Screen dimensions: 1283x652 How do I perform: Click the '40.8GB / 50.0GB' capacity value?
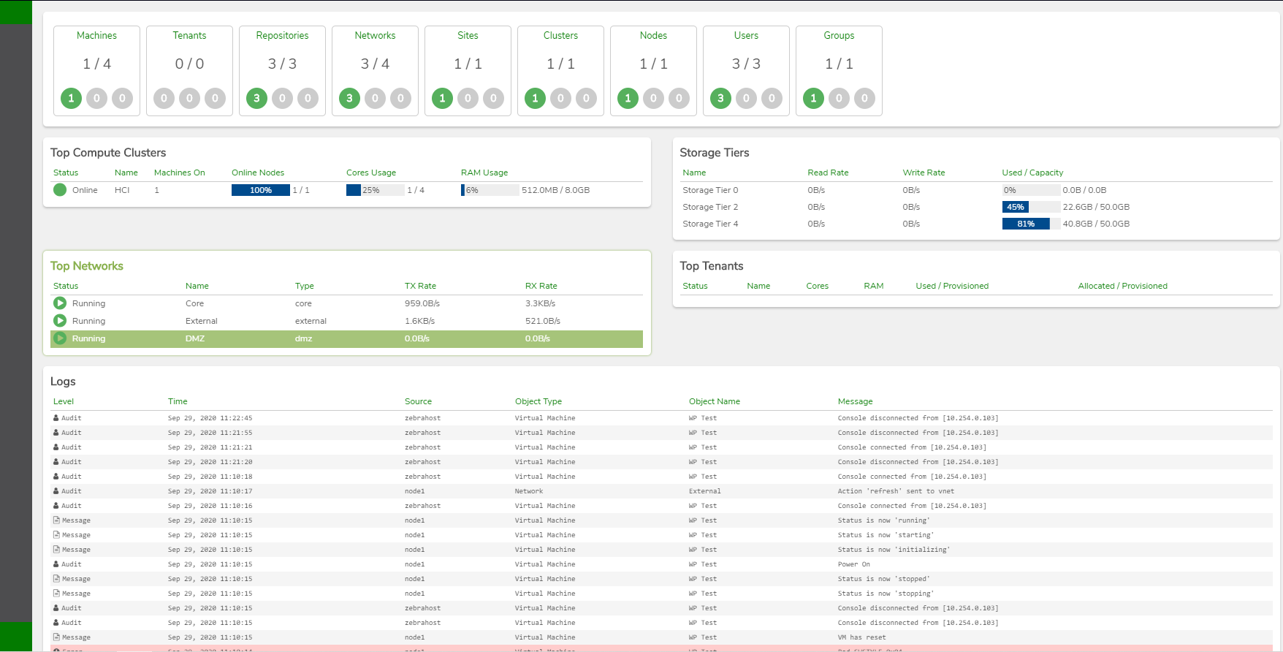pyautogui.click(x=1096, y=224)
